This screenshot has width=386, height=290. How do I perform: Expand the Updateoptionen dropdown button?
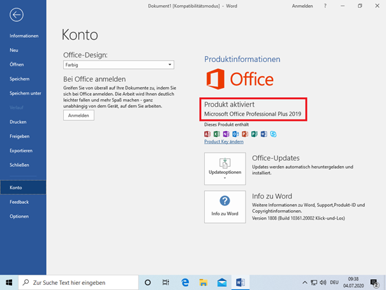click(225, 169)
